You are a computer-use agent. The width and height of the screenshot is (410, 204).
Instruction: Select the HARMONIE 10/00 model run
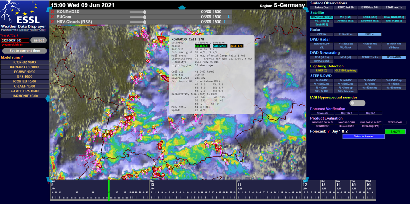(25, 96)
